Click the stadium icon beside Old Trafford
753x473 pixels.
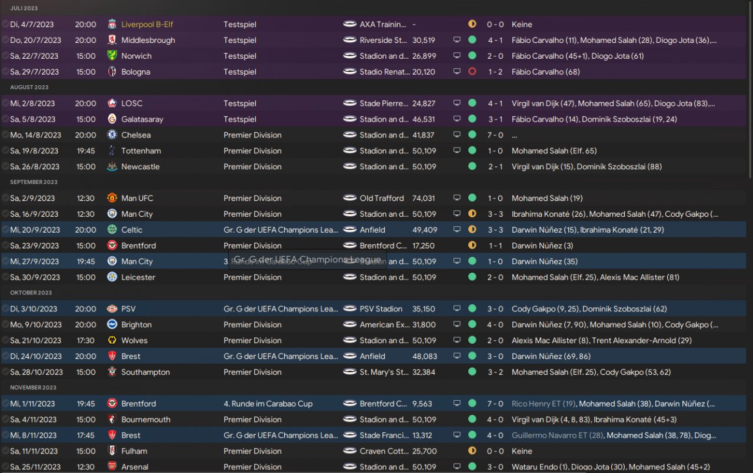pyautogui.click(x=350, y=199)
